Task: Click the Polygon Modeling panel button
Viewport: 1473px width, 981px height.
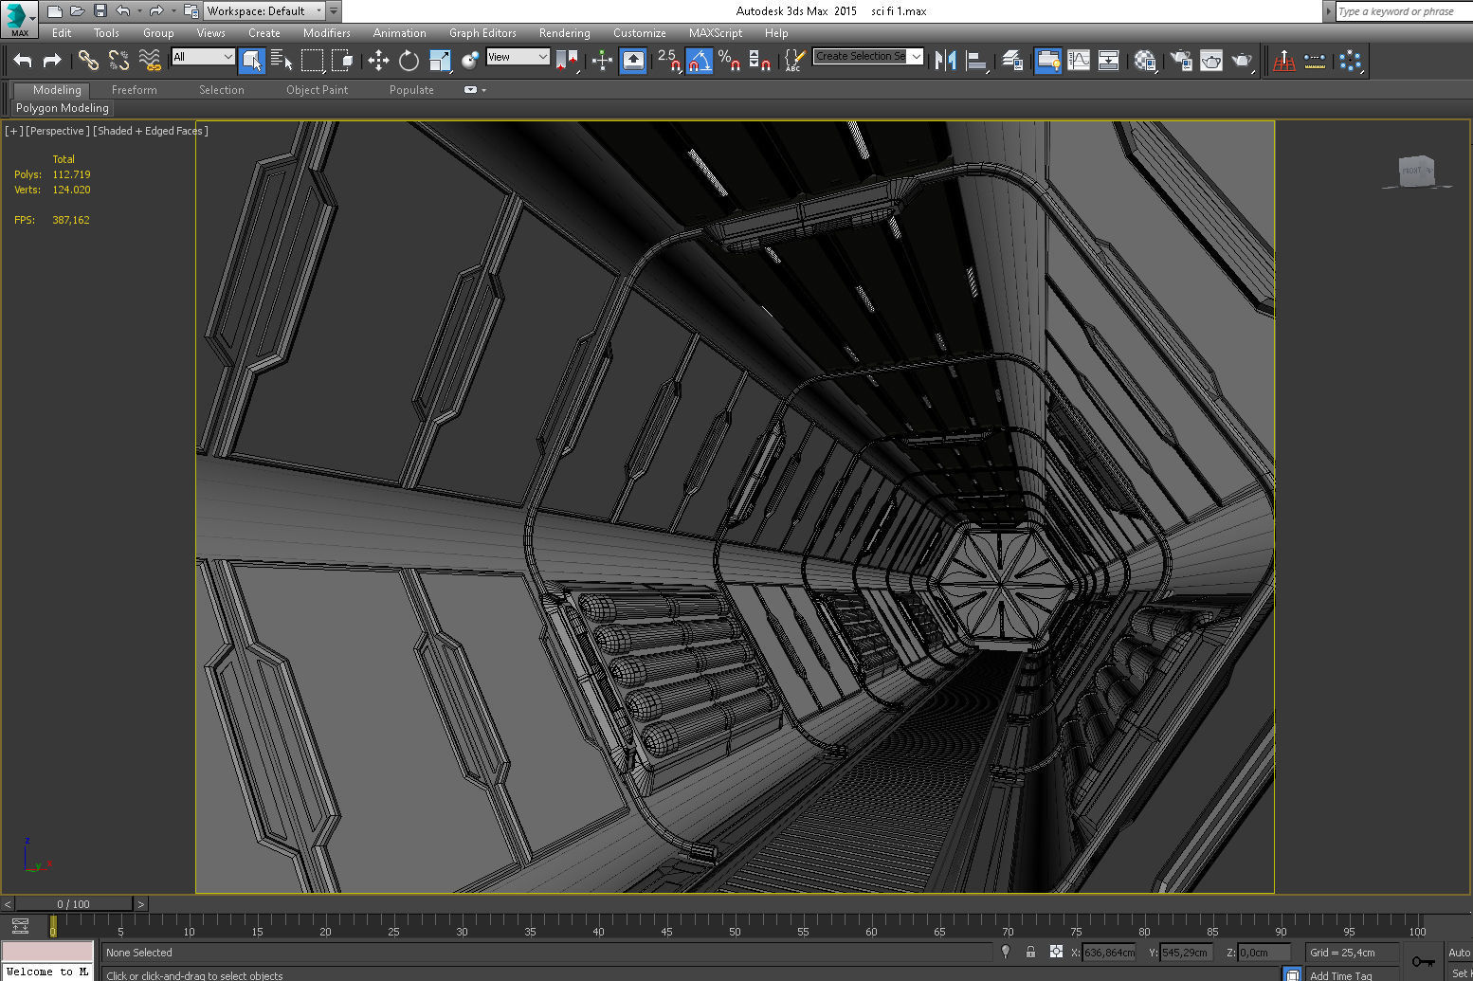Action: 63,108
